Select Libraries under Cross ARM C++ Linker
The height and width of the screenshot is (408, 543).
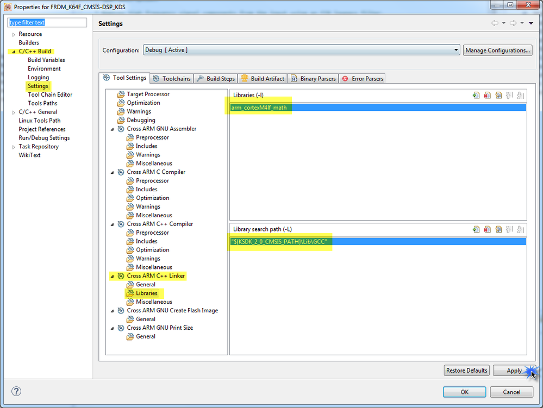pyautogui.click(x=147, y=293)
